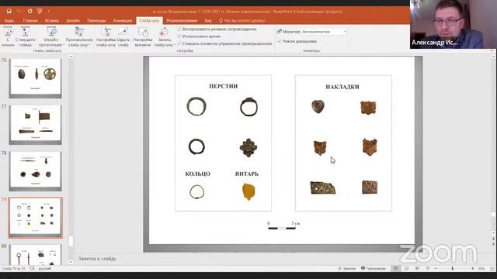The image size is (497, 279).
Task: Click 'НАКЛАДКИ' heading on slide
Action: (x=342, y=87)
